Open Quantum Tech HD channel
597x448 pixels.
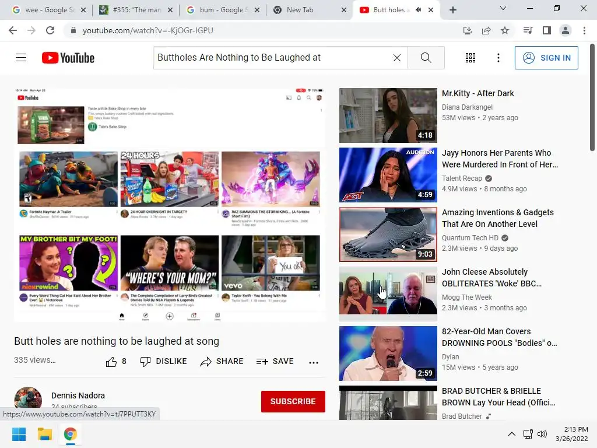[x=470, y=238]
